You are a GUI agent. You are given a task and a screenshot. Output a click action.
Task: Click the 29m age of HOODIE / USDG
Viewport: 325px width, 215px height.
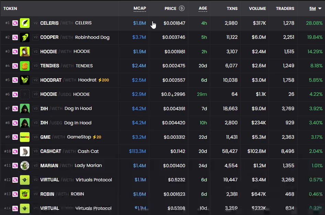click(x=202, y=94)
